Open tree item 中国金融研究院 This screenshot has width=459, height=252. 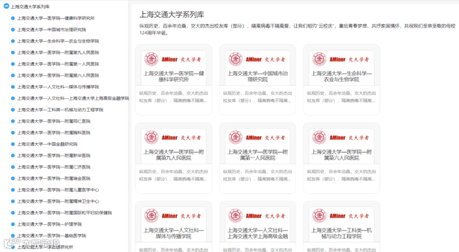pos(47,144)
